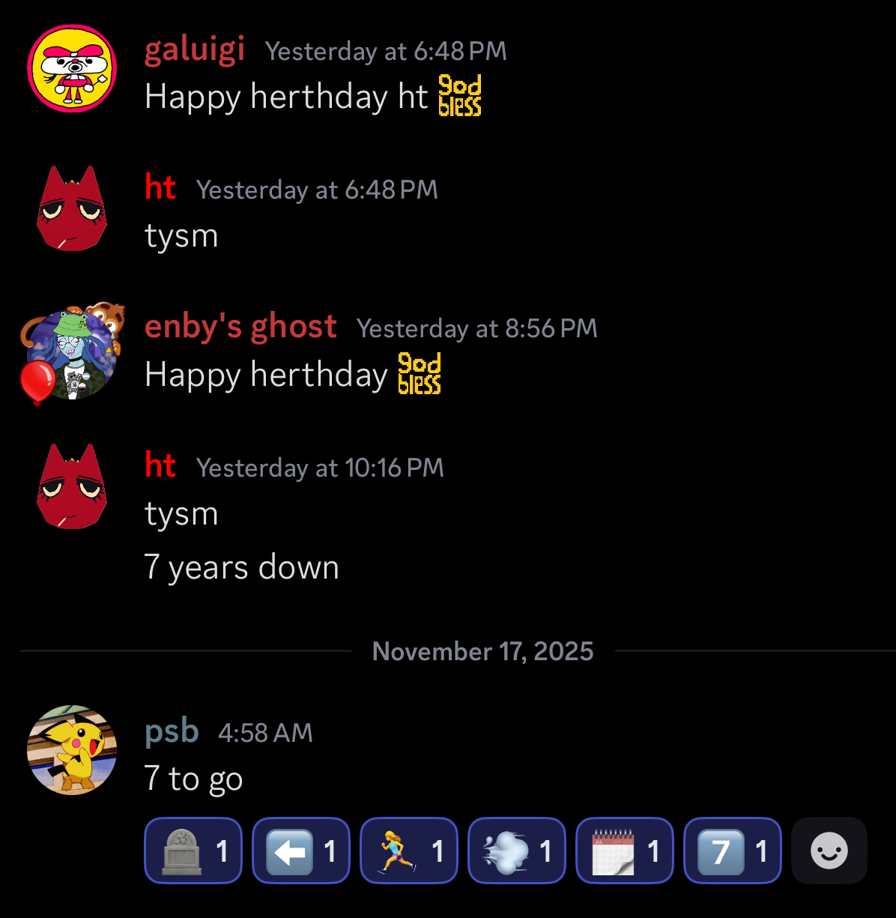Open the add reaction smiley button
Viewport: 896px width, 918px height.
coord(829,851)
